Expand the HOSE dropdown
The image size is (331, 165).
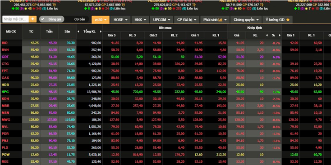point(120,20)
